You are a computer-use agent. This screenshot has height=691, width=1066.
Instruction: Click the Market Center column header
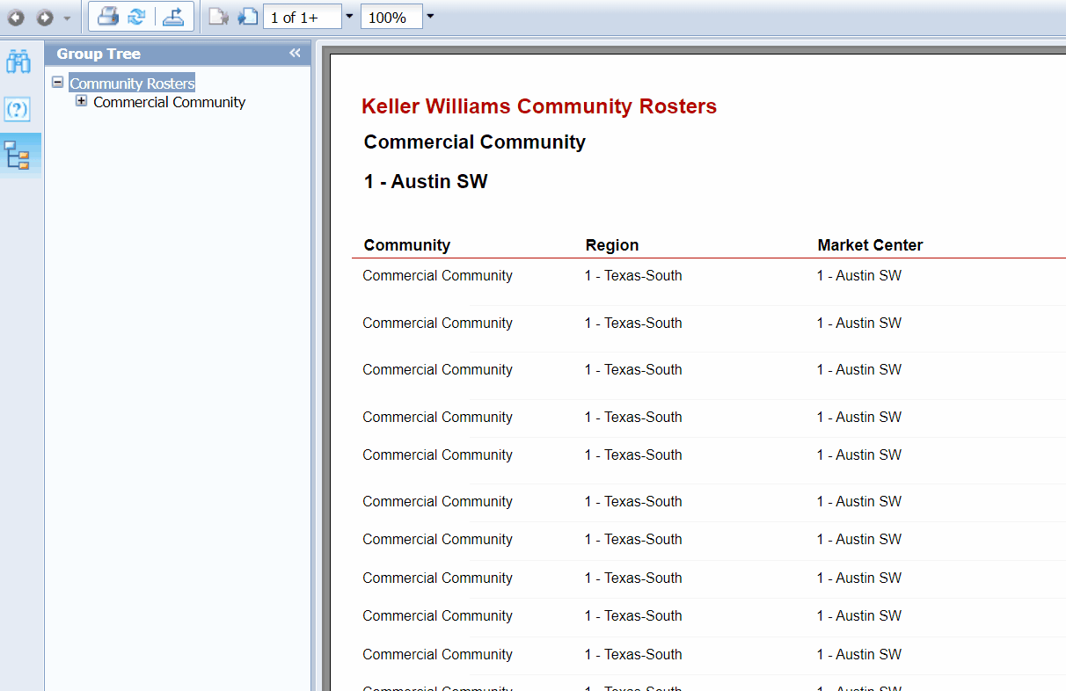coord(870,245)
